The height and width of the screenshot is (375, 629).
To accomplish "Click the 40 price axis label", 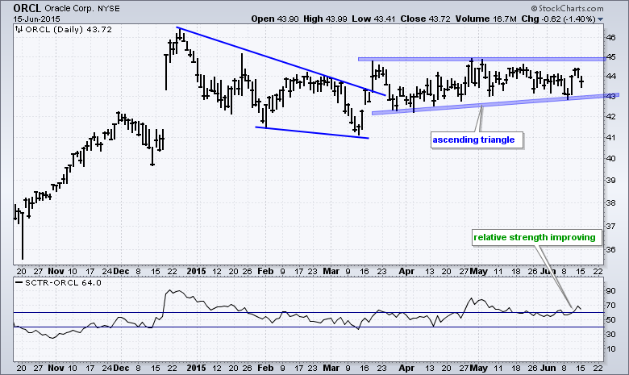I will pos(610,158).
